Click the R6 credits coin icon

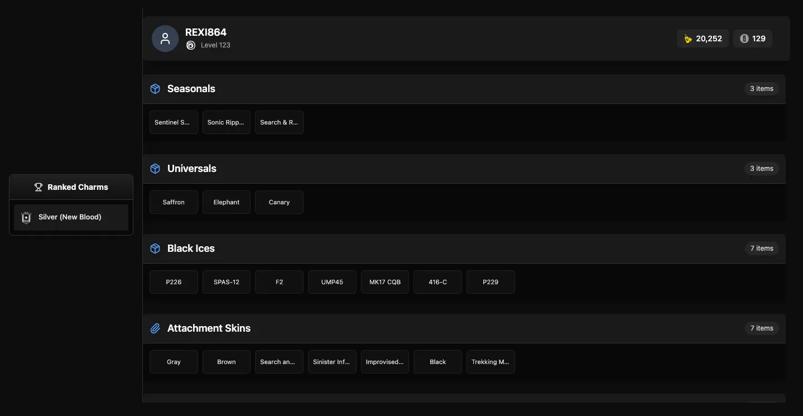[x=744, y=39]
